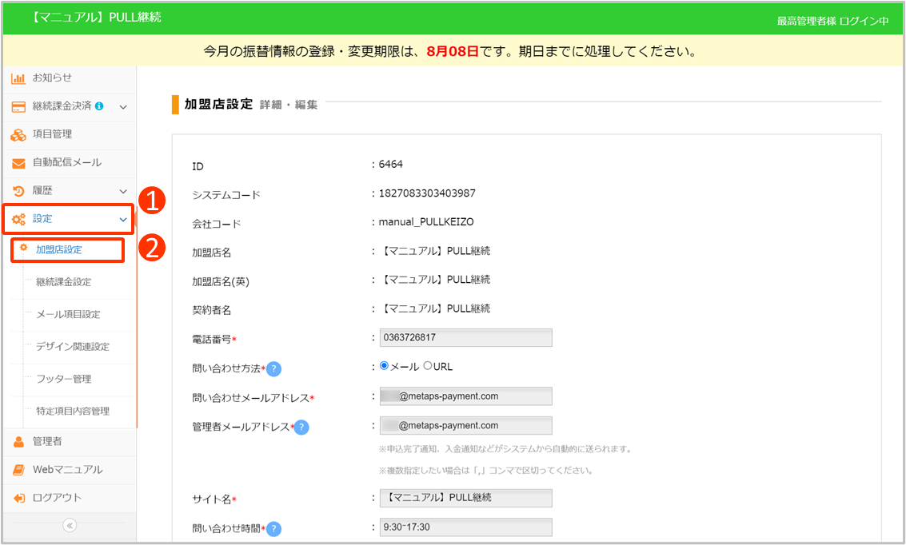Image resolution: width=906 pixels, height=545 pixels.
Task: Go to フッター管理 settings page
Action: pos(63,379)
